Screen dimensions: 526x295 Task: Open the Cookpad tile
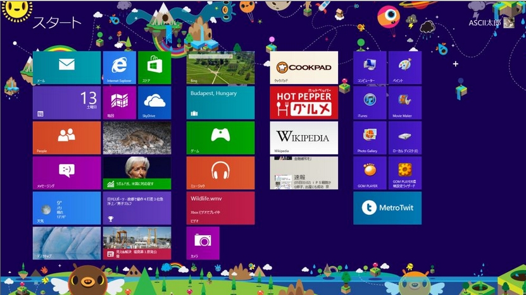[304, 68]
